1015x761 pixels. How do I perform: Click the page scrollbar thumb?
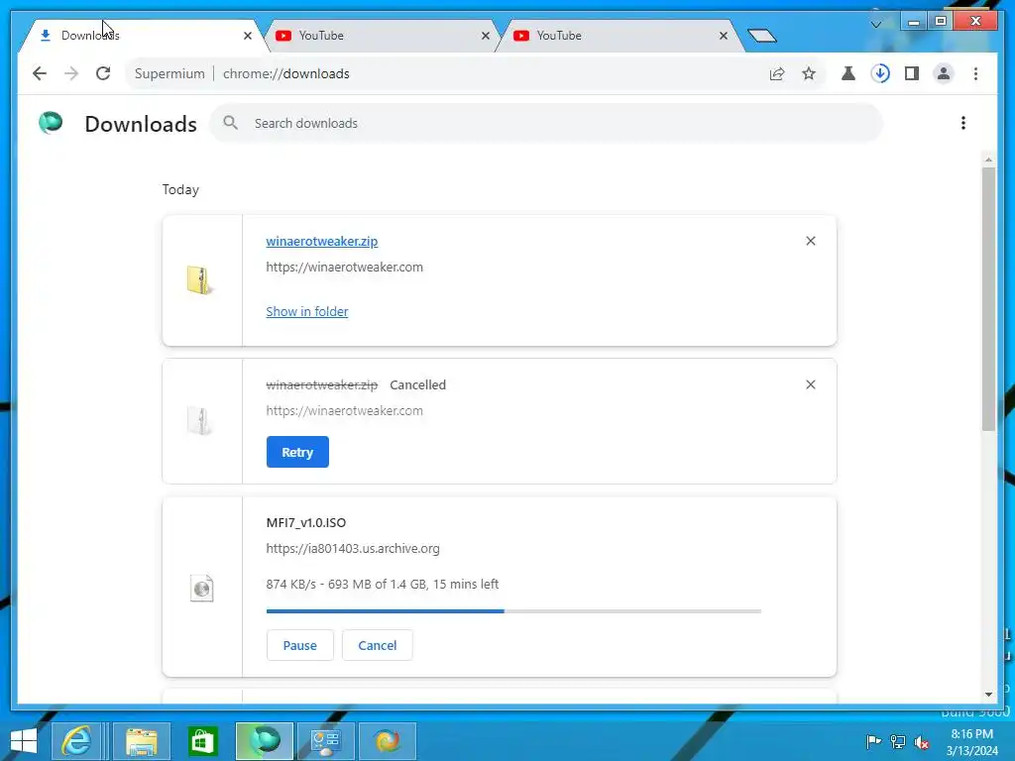pyautogui.click(x=988, y=299)
